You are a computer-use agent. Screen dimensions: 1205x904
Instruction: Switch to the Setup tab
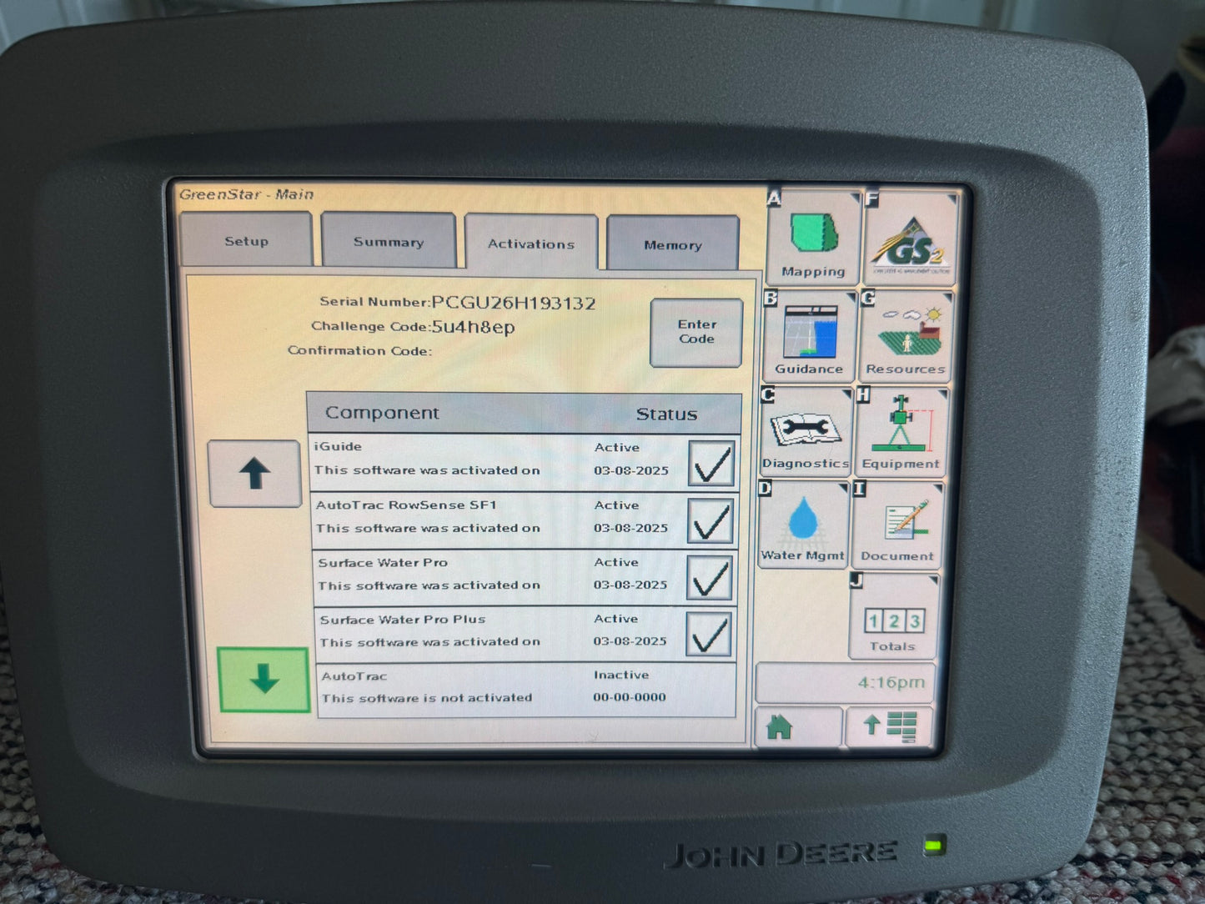click(x=246, y=240)
